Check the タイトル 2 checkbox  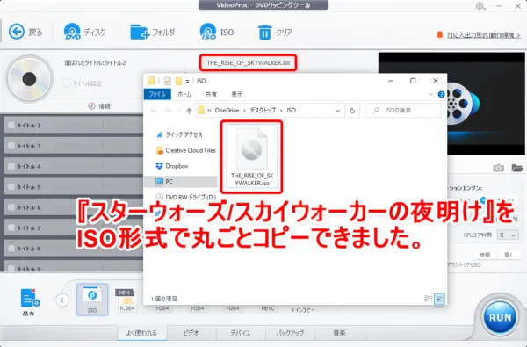click(11, 125)
